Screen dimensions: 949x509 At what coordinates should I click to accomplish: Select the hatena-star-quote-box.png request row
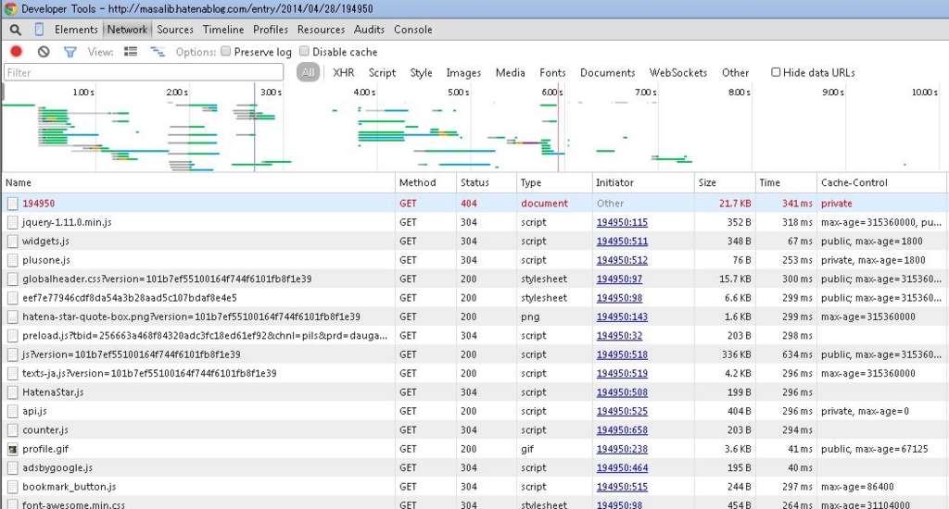click(x=474, y=317)
